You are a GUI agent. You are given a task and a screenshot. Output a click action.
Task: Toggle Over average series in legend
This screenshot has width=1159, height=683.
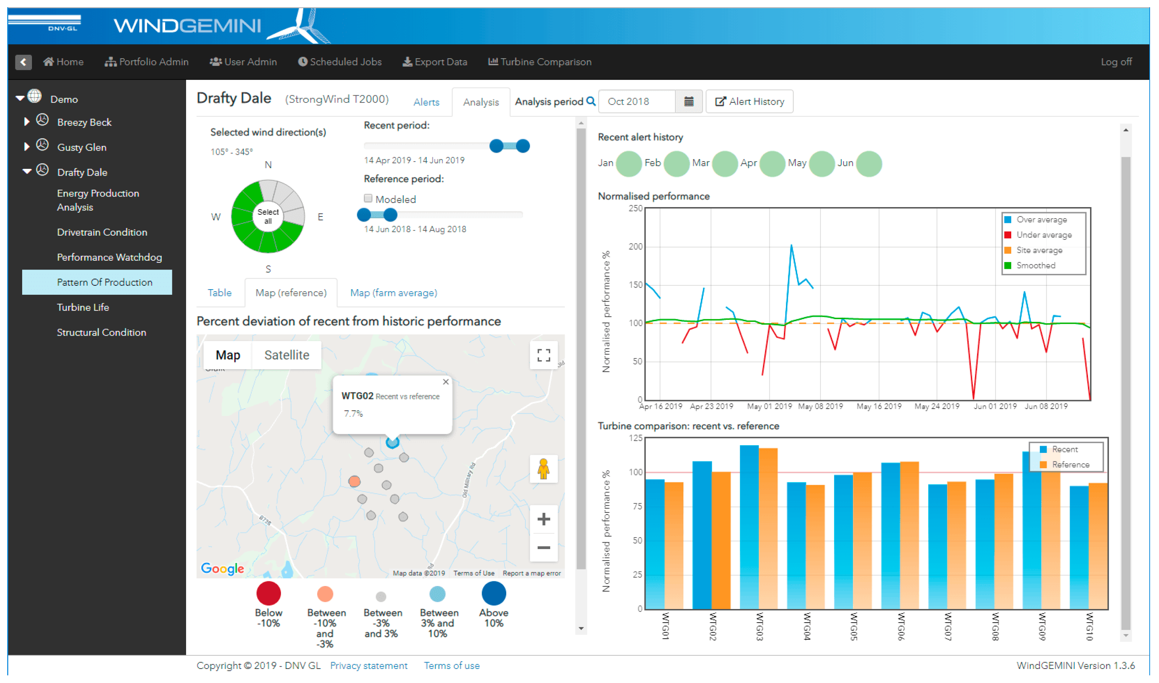coord(1041,220)
